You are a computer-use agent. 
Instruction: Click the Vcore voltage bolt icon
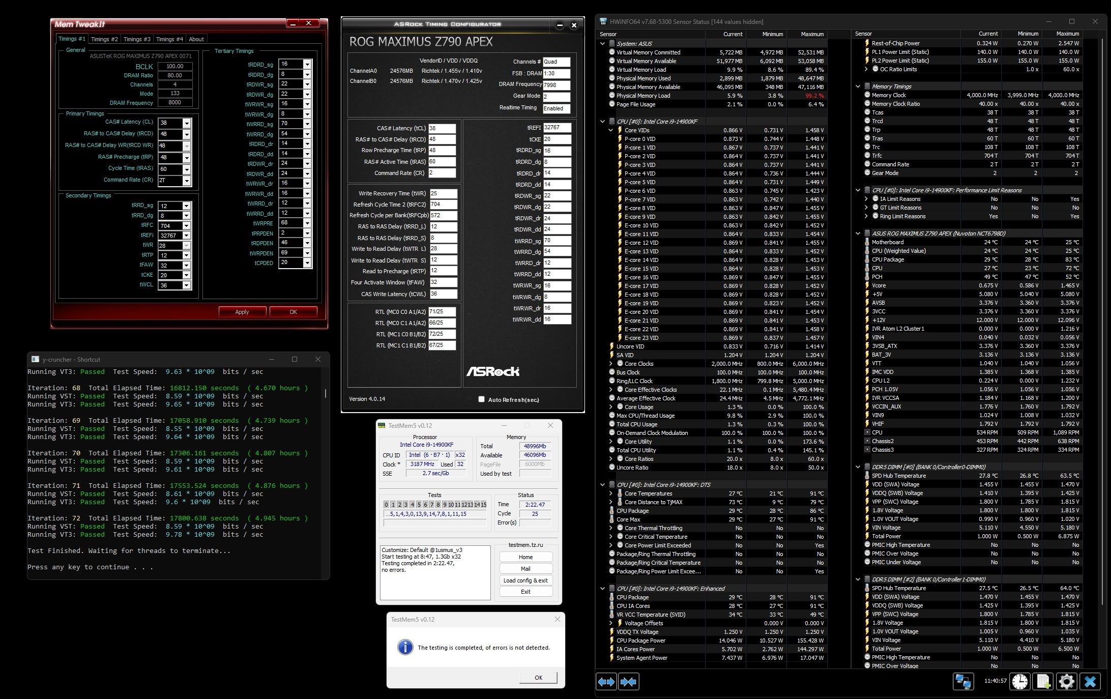click(867, 285)
